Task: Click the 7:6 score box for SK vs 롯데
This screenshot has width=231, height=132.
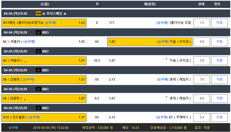Action: pos(202,80)
